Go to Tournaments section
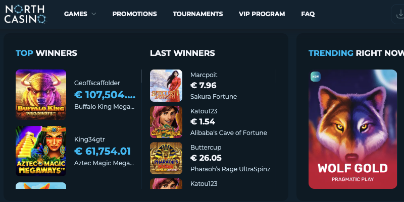This screenshot has width=404, height=202. click(198, 14)
